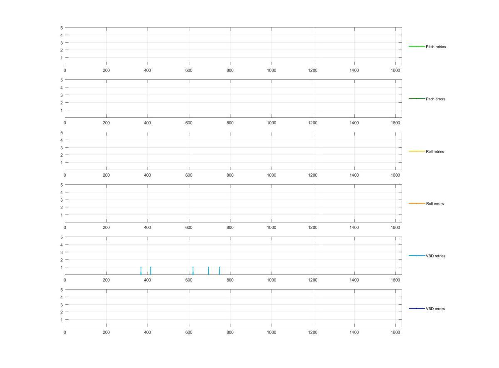Viewport: 499px width, 368px height.
Task: Click the 600 x-axis label under VBD retries plot
Action: 189,280
